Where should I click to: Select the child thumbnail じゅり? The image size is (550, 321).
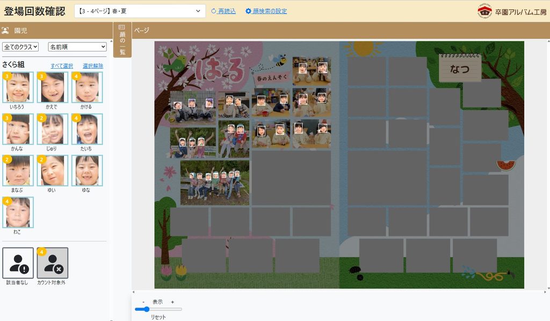(x=53, y=129)
